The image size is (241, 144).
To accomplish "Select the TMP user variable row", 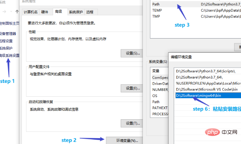I will tap(196, 16).
